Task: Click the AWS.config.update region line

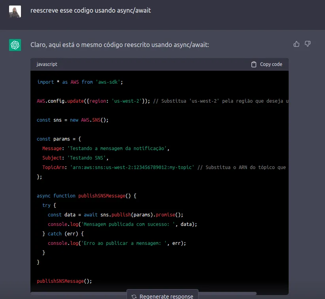Action: pyautogui.click(x=91, y=101)
